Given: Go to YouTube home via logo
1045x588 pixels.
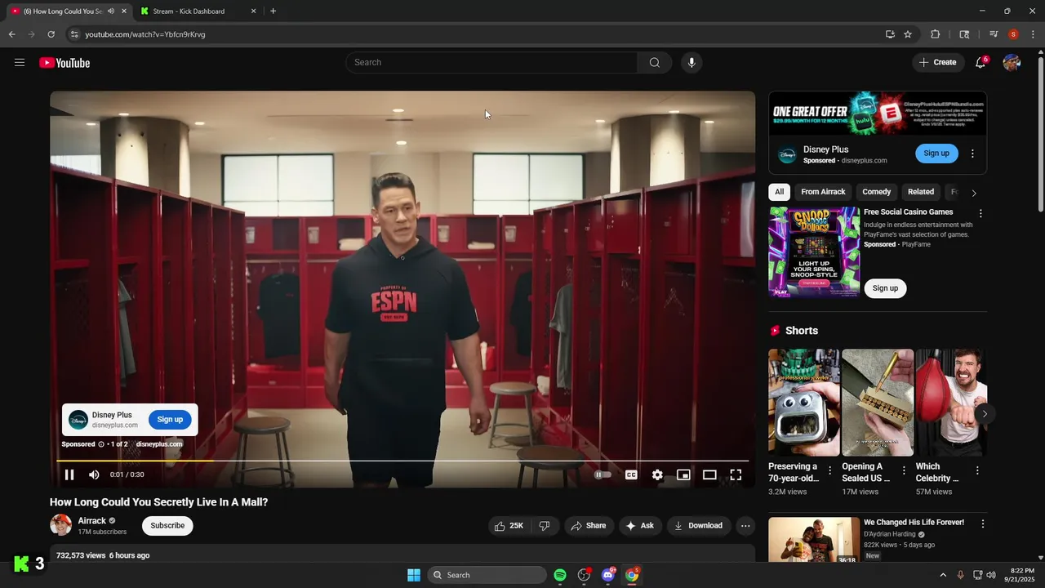Looking at the screenshot, I should pos(64,63).
